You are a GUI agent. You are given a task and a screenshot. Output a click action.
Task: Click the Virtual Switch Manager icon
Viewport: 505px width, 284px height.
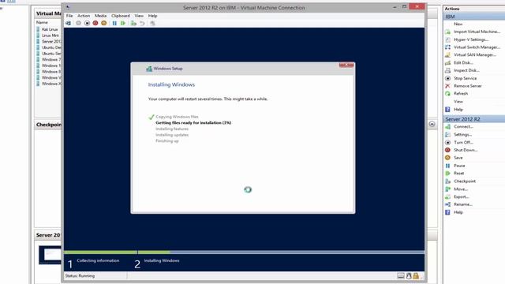pyautogui.click(x=447, y=47)
